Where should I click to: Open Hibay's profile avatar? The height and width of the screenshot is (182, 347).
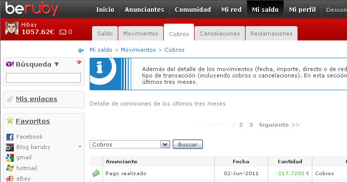click(12, 28)
